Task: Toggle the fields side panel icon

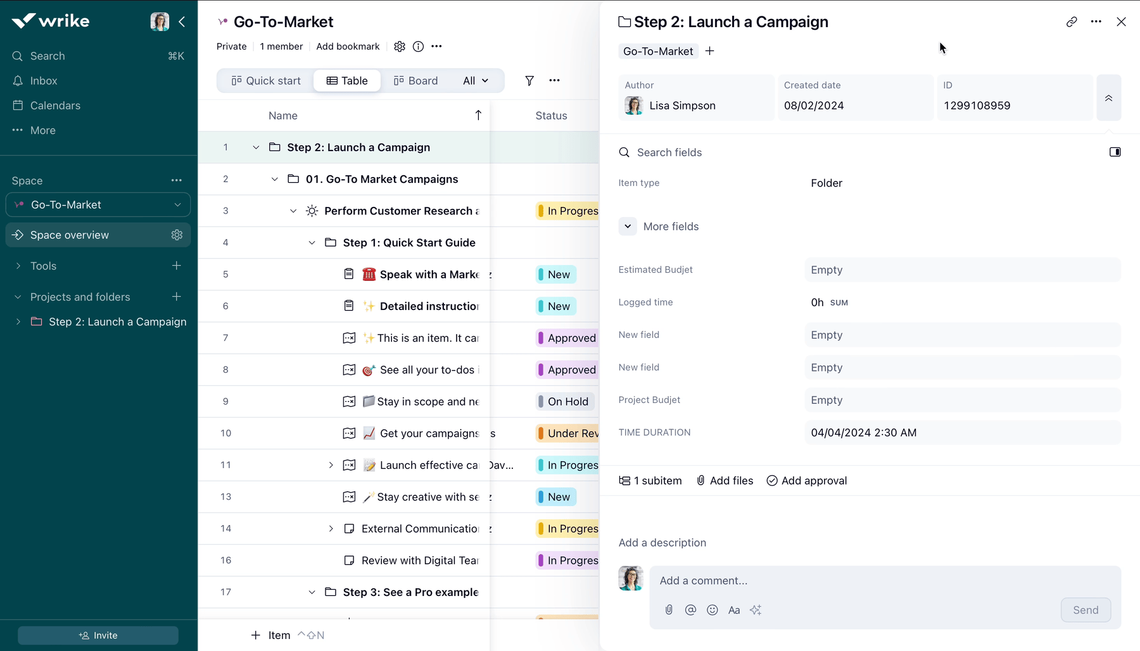Action: [x=1115, y=152]
